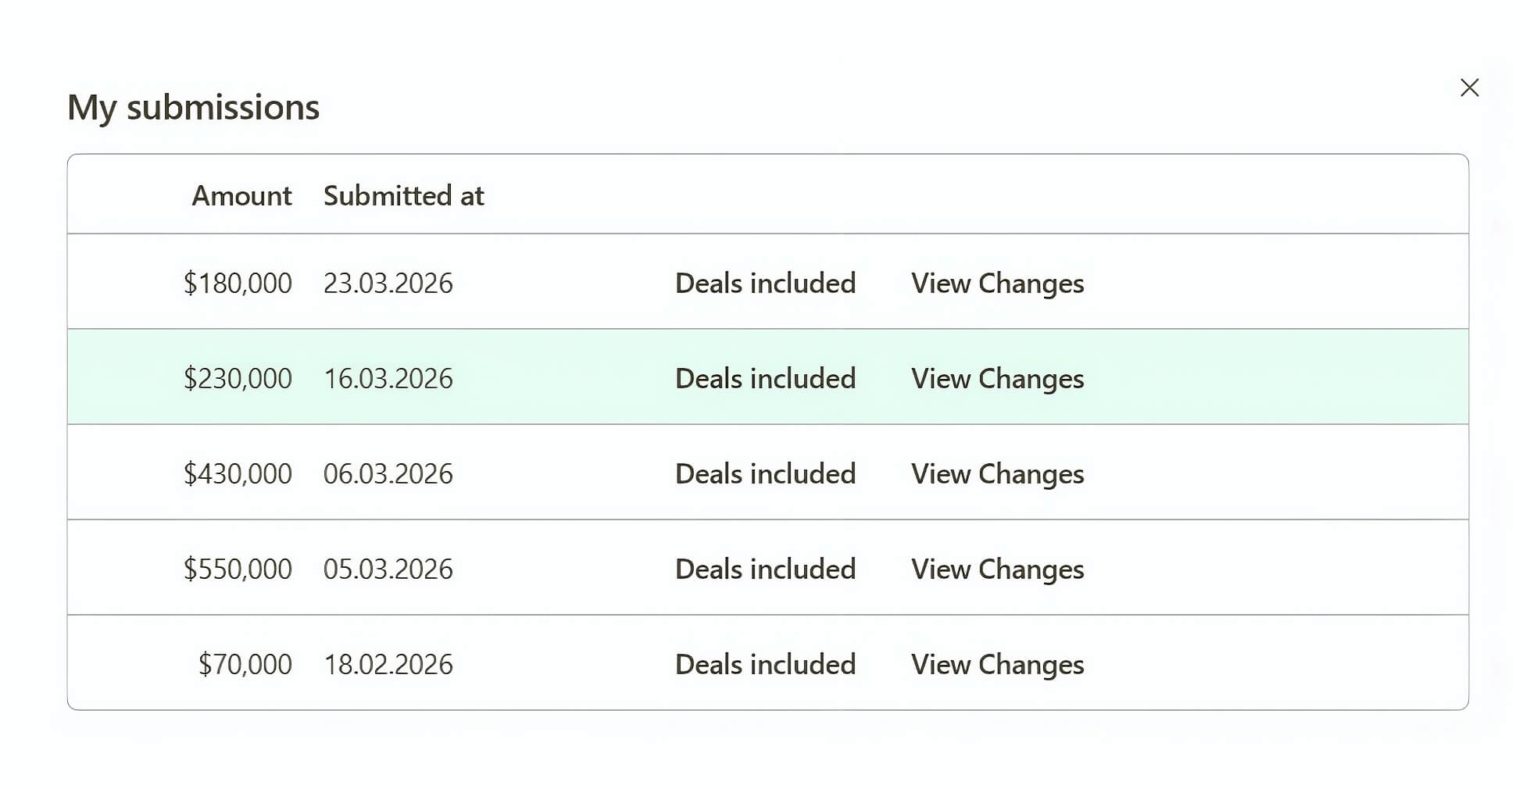View Changes for the $180,000 submission
This screenshot has height=789, width=1530.
[997, 283]
